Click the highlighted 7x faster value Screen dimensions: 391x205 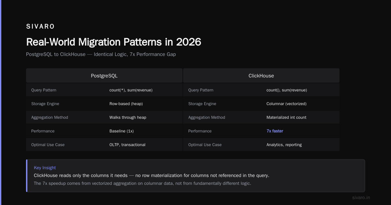[275, 131]
